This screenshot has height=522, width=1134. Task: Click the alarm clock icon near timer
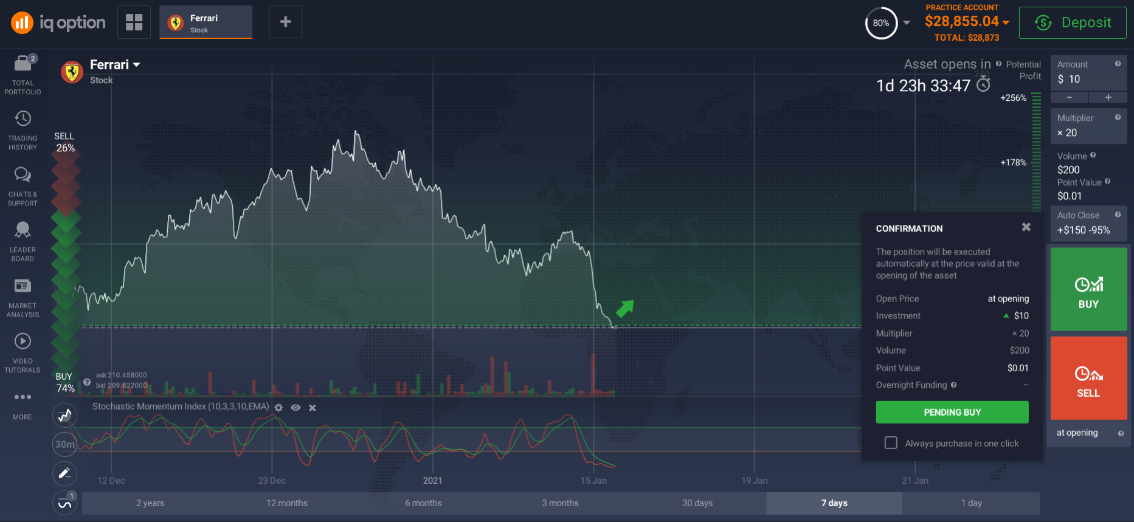[x=983, y=85]
